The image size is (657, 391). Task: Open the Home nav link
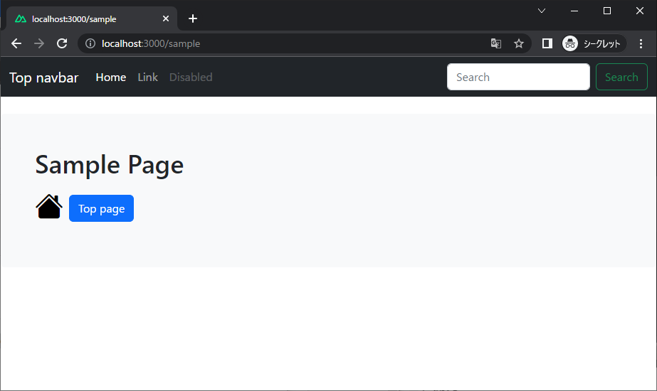coord(110,77)
